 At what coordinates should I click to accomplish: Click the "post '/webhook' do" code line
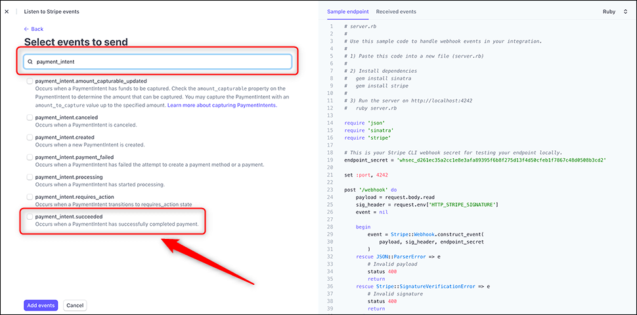coord(370,190)
